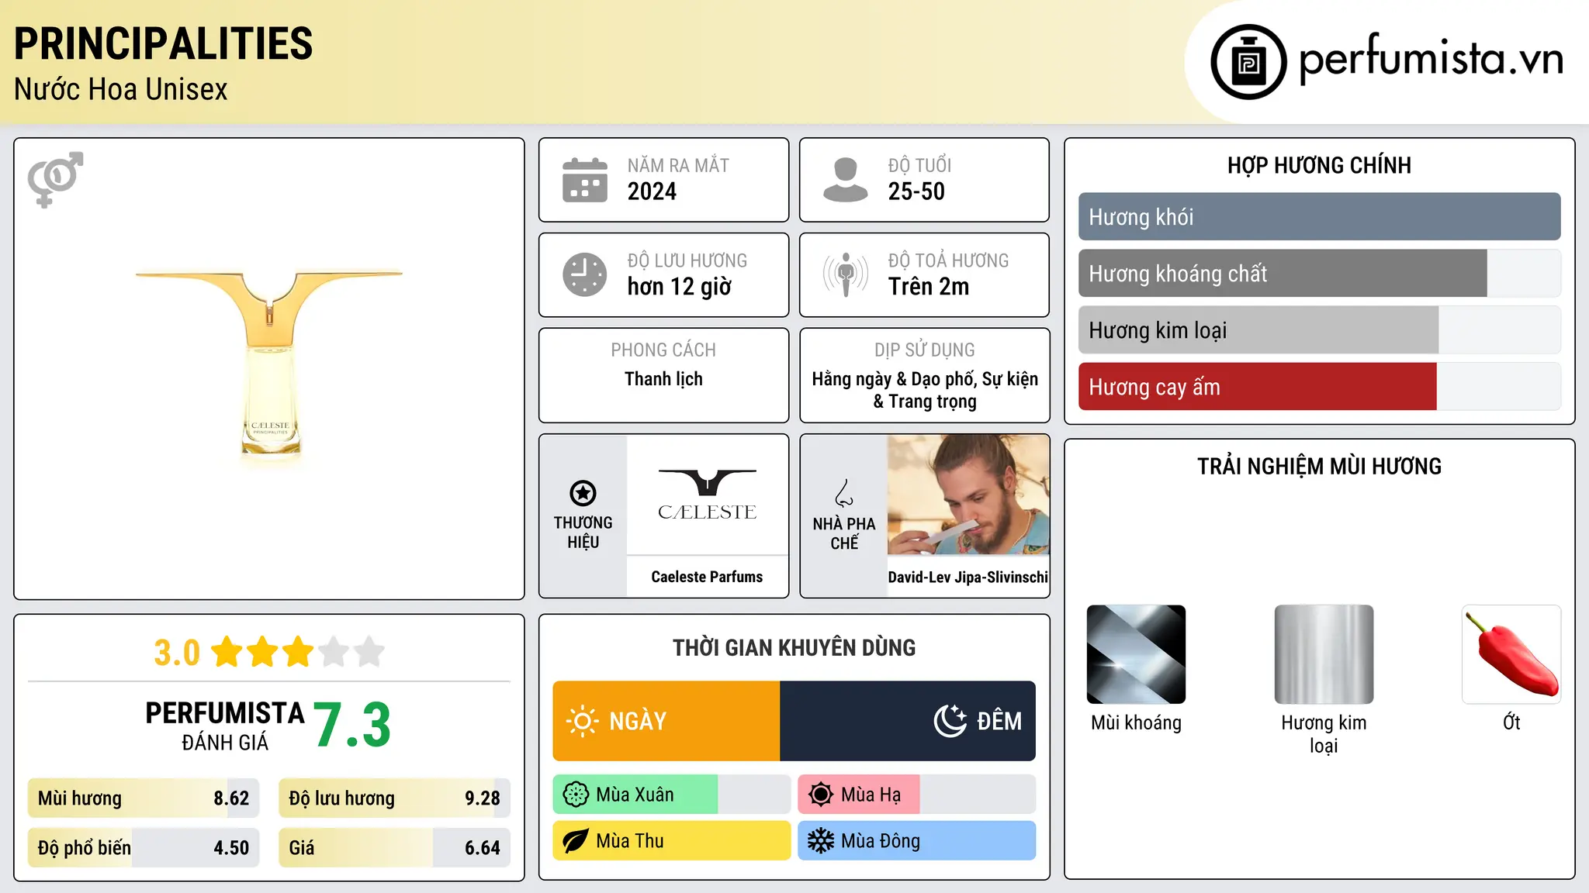1589x893 pixels.
Task: Click the Nước Hoa Unisex subtitle
Action: click(121, 89)
